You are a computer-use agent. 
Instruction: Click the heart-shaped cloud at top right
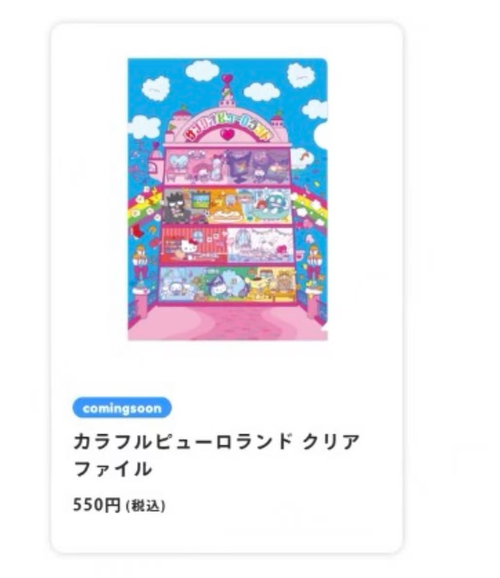[x=300, y=75]
